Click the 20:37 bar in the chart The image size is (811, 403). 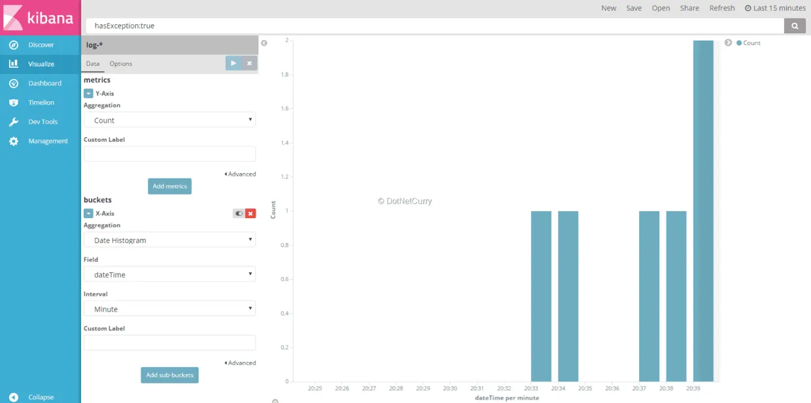(x=649, y=297)
